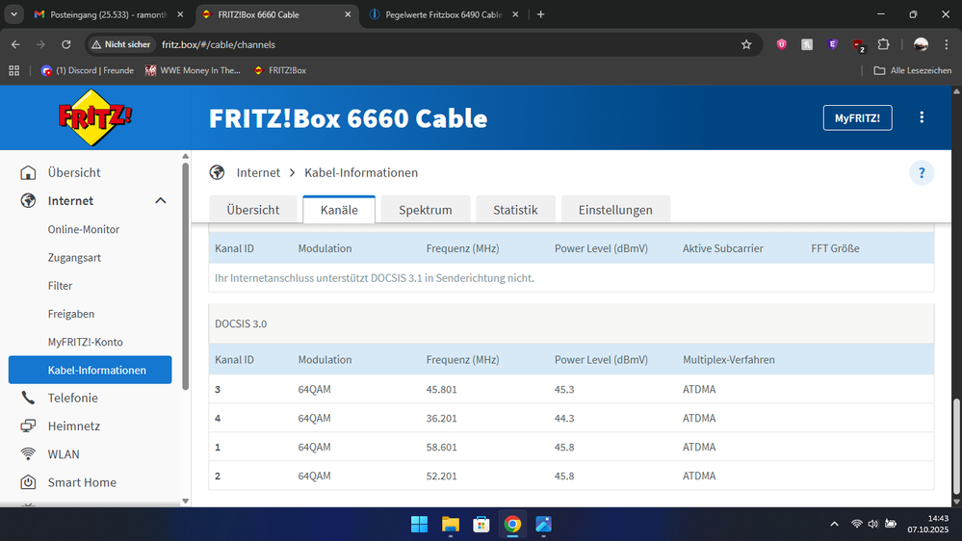
Task: Open a new browser tab
Action: click(540, 14)
